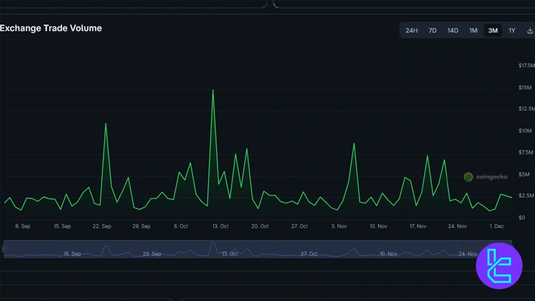Click the tallest chart peak near 13. Oct
Screen dimensions: 535x301
213,90
